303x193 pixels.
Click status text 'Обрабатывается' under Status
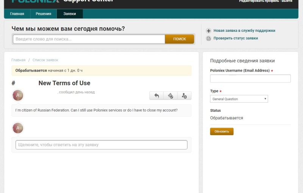226,118
